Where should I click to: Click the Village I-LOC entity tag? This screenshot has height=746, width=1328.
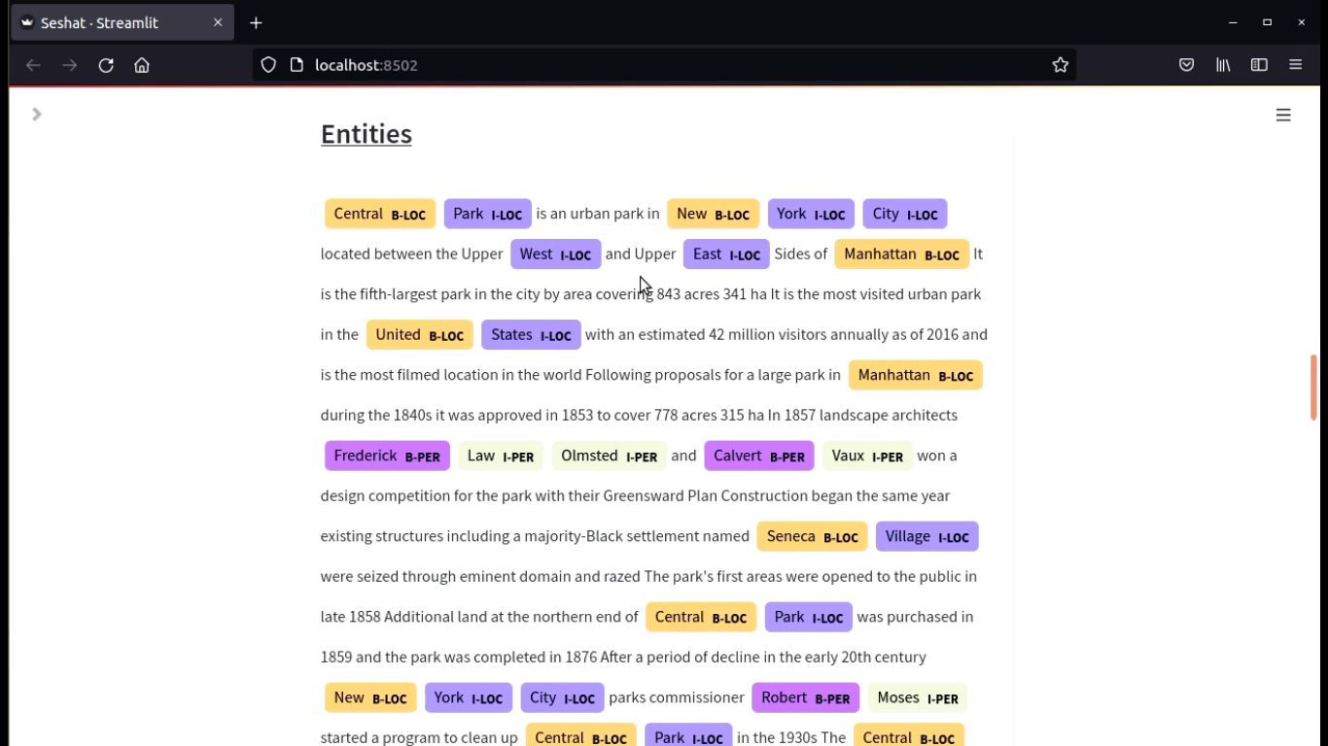[927, 536]
